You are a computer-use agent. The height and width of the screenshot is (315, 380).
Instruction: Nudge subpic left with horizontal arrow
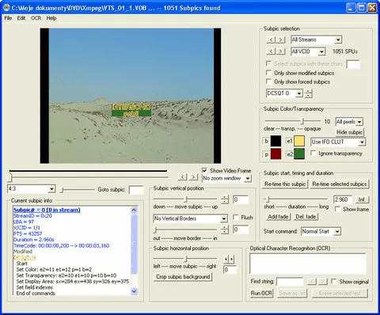click(226, 260)
